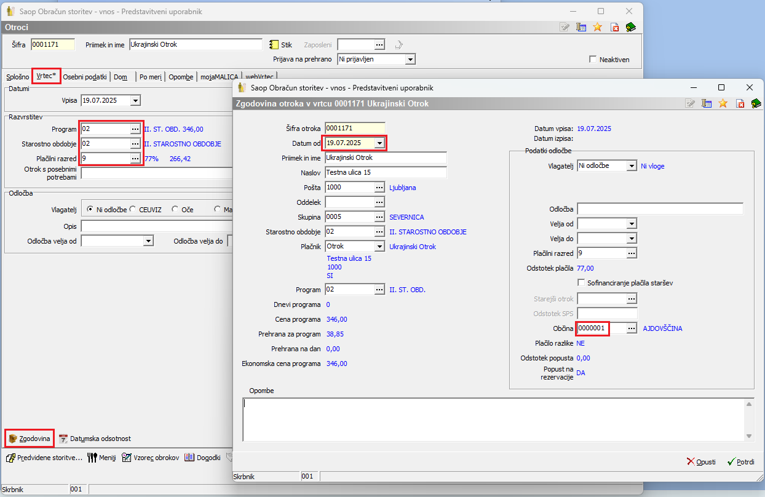This screenshot has width=765, height=497.
Task: Check the Neaktiven checkbox
Action: click(x=593, y=60)
